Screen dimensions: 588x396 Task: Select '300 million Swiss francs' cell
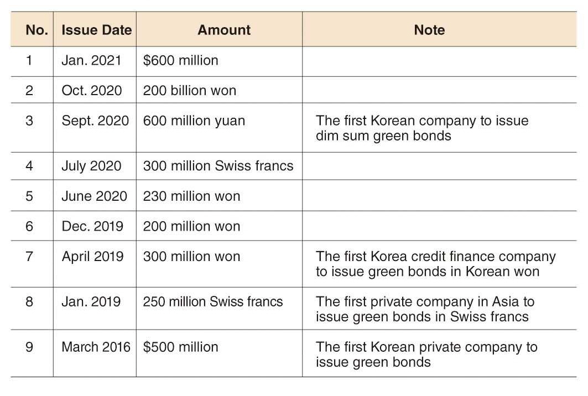click(218, 166)
